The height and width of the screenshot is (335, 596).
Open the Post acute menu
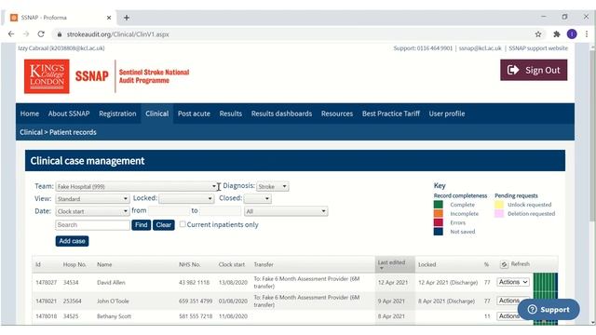pyautogui.click(x=194, y=114)
